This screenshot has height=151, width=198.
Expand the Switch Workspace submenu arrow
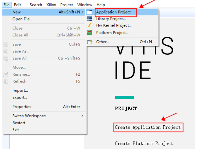82,116
